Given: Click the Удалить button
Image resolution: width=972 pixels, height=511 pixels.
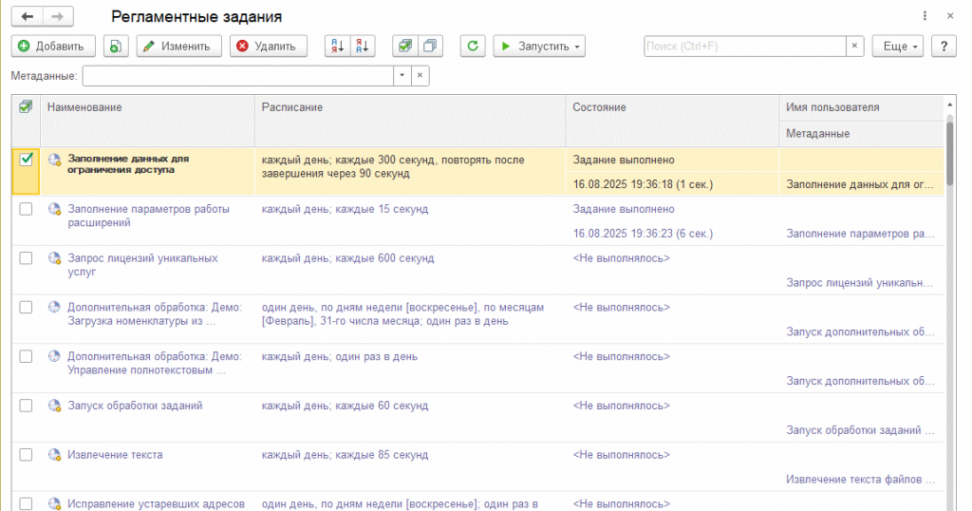Looking at the screenshot, I should click(x=269, y=47).
